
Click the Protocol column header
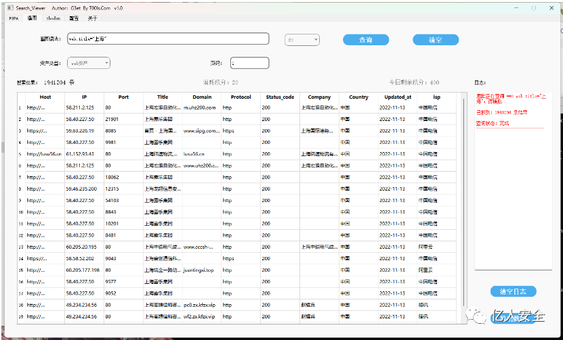coord(241,97)
